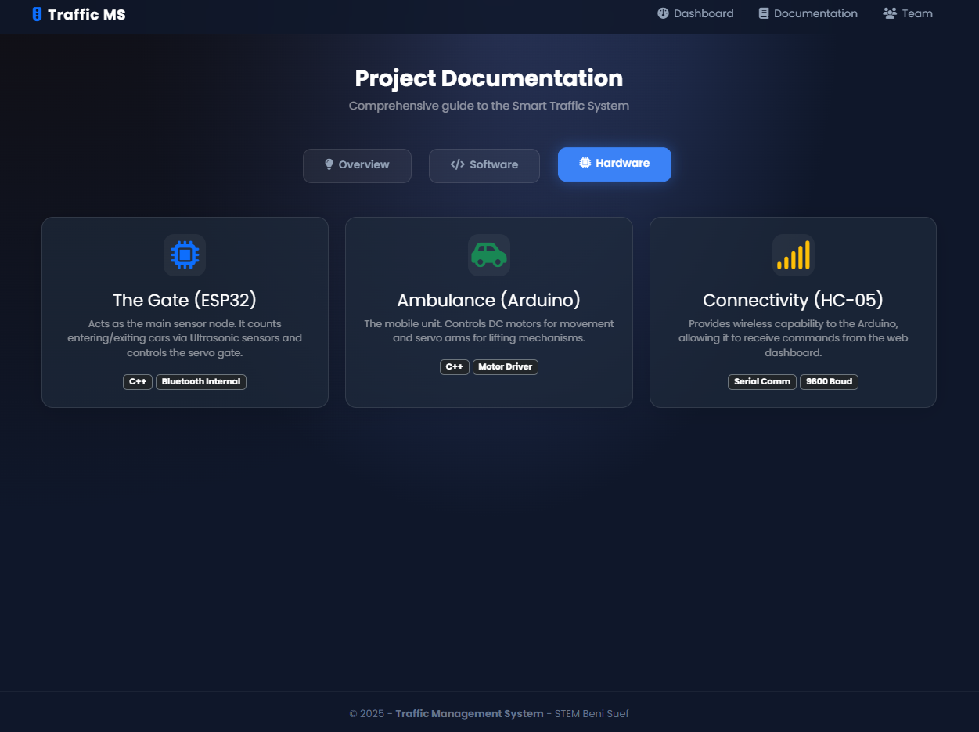Click the traffic light logo icon
Image resolution: width=979 pixels, height=732 pixels.
point(37,14)
